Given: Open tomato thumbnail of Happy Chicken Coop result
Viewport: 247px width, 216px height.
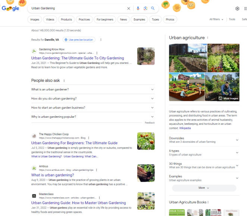Looking at the screenshot, I should [146, 141].
